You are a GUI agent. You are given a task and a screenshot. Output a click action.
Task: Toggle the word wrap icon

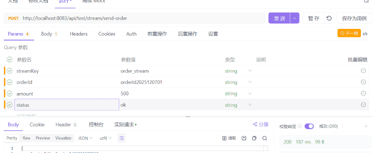click(x=121, y=138)
